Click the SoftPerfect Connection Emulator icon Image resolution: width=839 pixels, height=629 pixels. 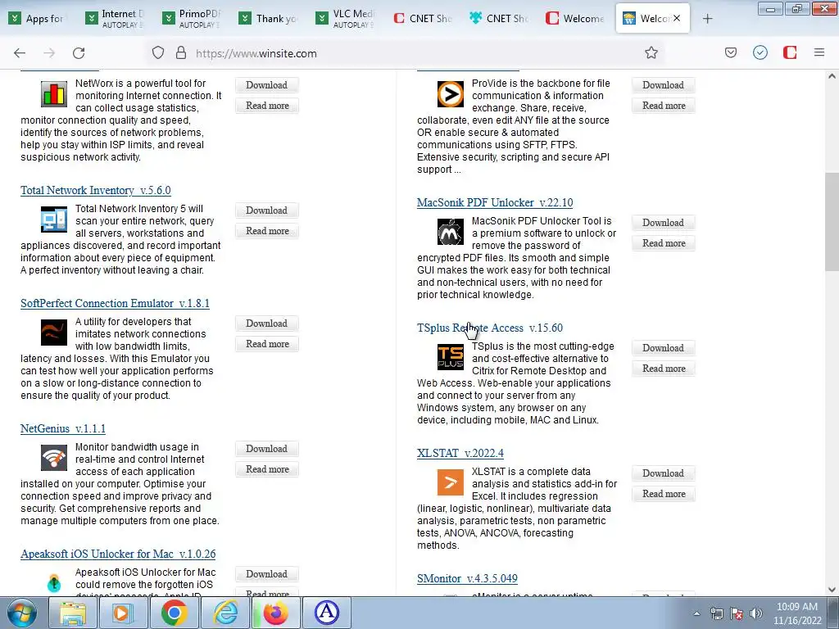click(54, 333)
